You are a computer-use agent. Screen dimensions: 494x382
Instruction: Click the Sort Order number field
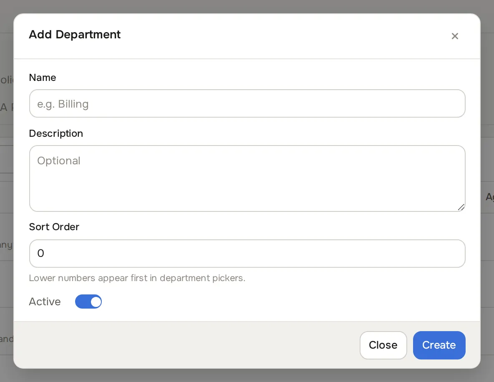247,254
